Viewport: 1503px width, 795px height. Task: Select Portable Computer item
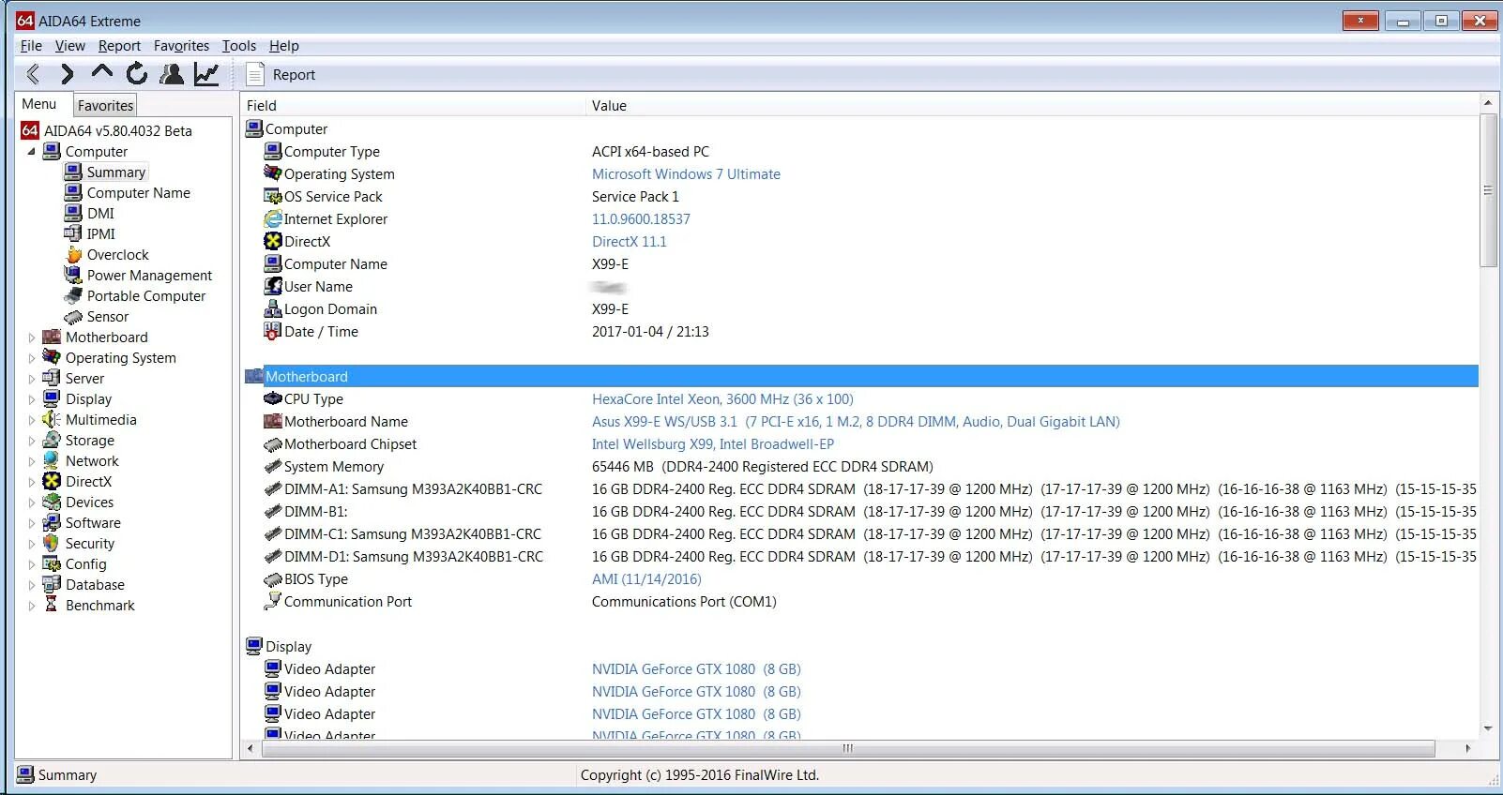(145, 296)
